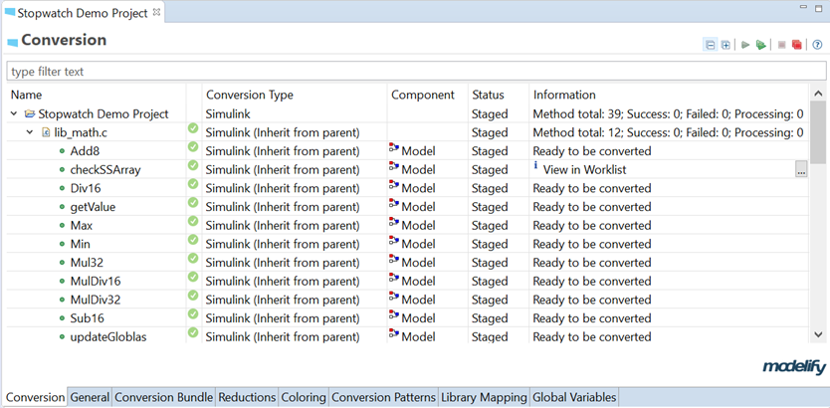
Task: Click the Stopwatch Demo Project folder icon
Action: 30,113
